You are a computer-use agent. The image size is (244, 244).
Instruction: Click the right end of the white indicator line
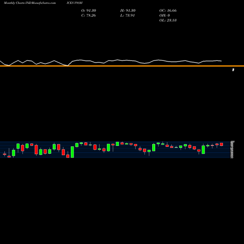tap(221, 61)
